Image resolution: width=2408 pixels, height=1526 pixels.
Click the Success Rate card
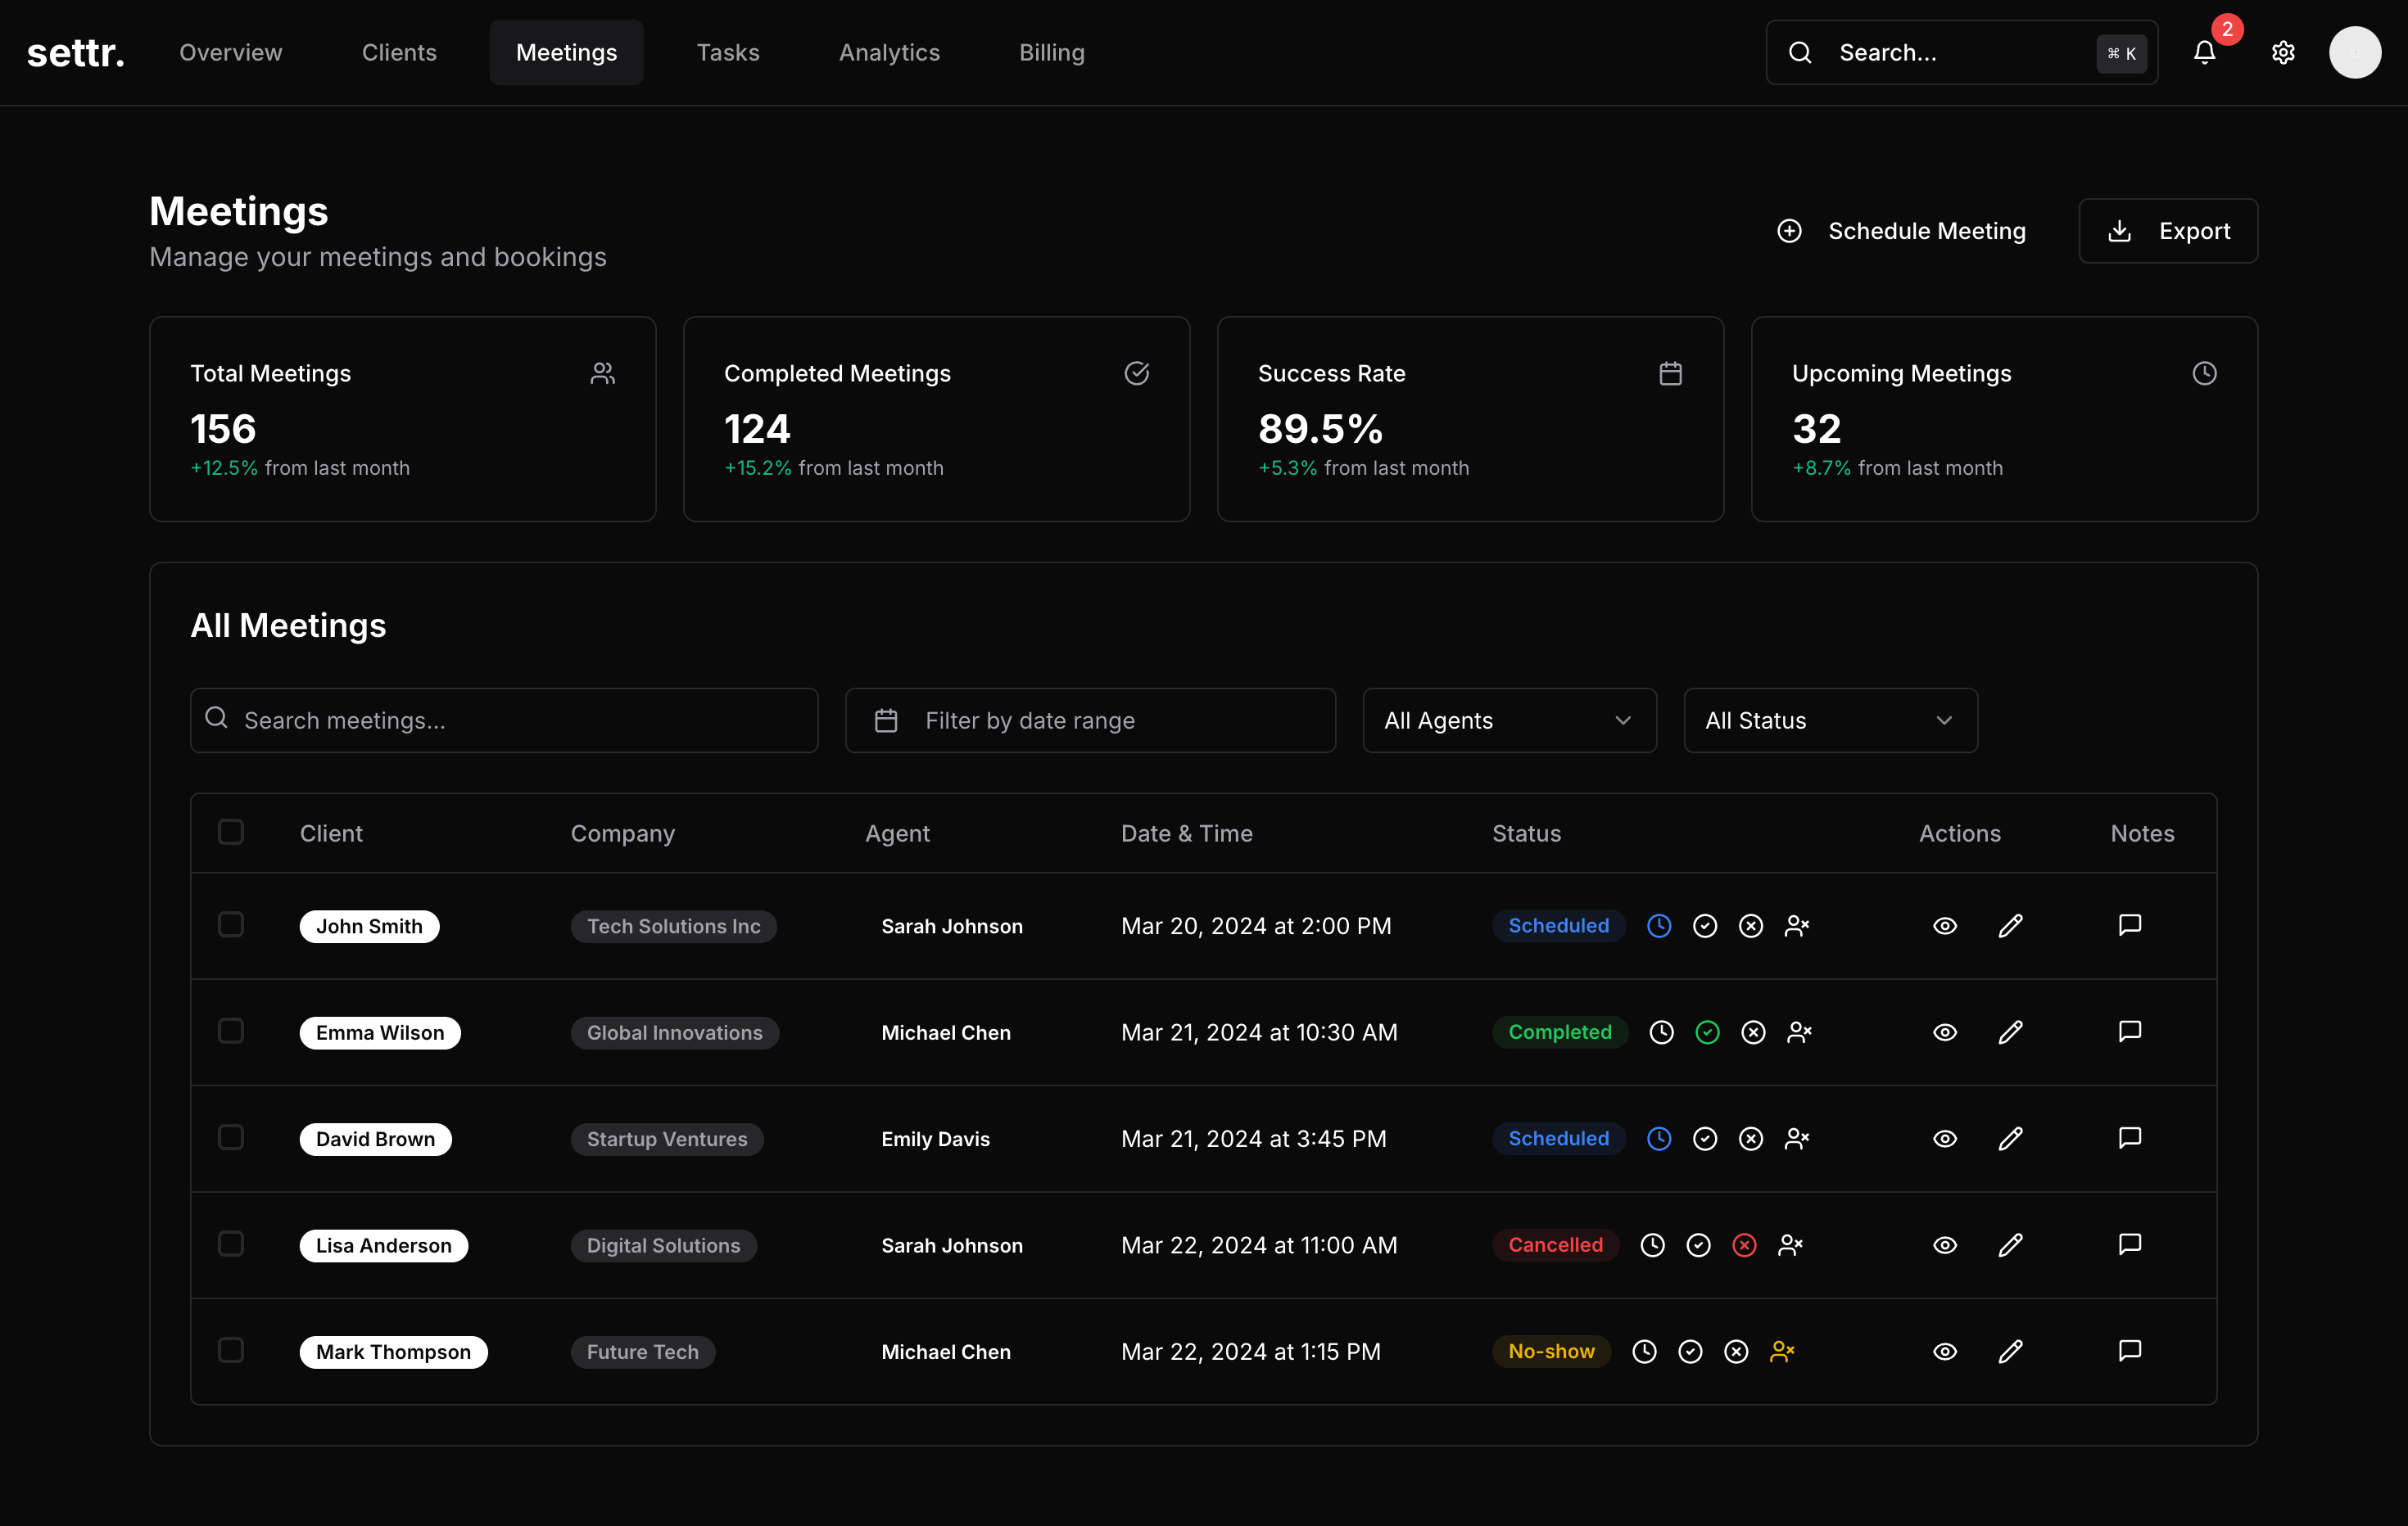click(x=1470, y=420)
